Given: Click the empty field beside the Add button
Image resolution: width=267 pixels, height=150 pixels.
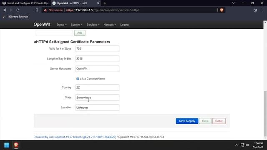Looking at the screenshot, I should [x=54, y=33].
